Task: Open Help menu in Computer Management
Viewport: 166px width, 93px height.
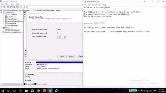Action: coord(18,4)
